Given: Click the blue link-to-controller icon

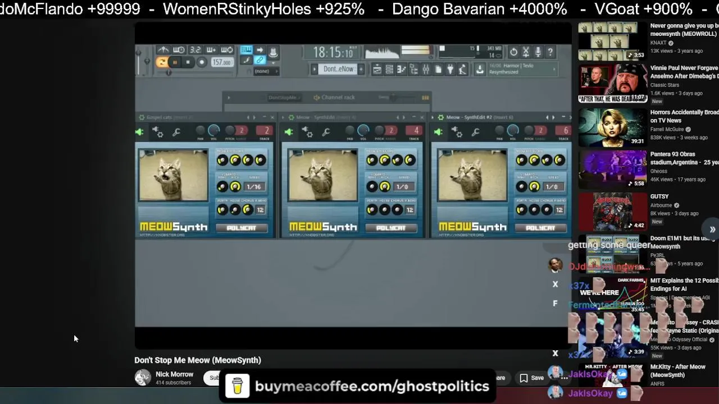Looking at the screenshot, I should [260, 61].
